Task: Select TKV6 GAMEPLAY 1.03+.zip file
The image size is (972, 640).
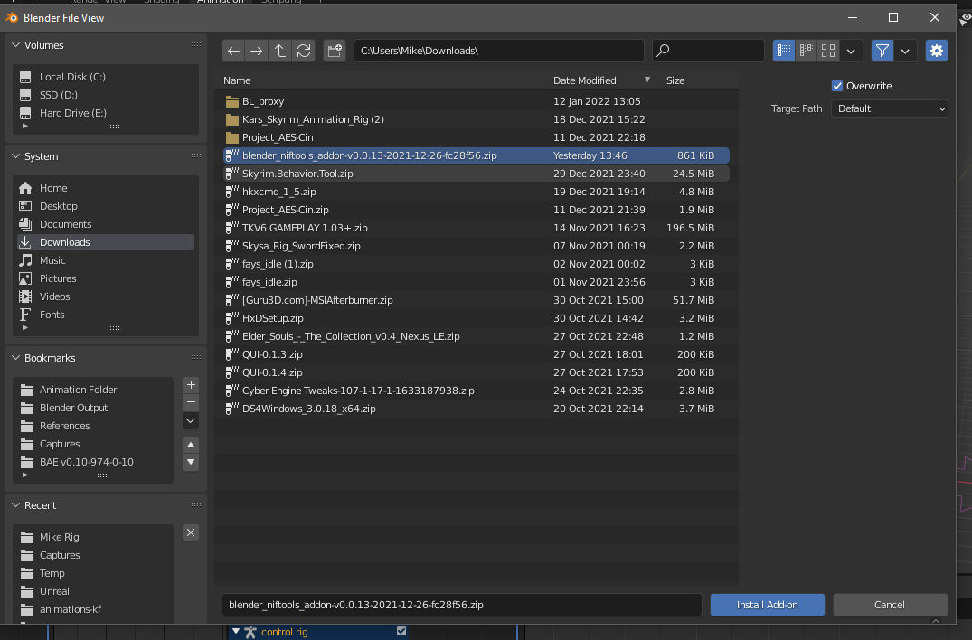Action: click(x=477, y=228)
